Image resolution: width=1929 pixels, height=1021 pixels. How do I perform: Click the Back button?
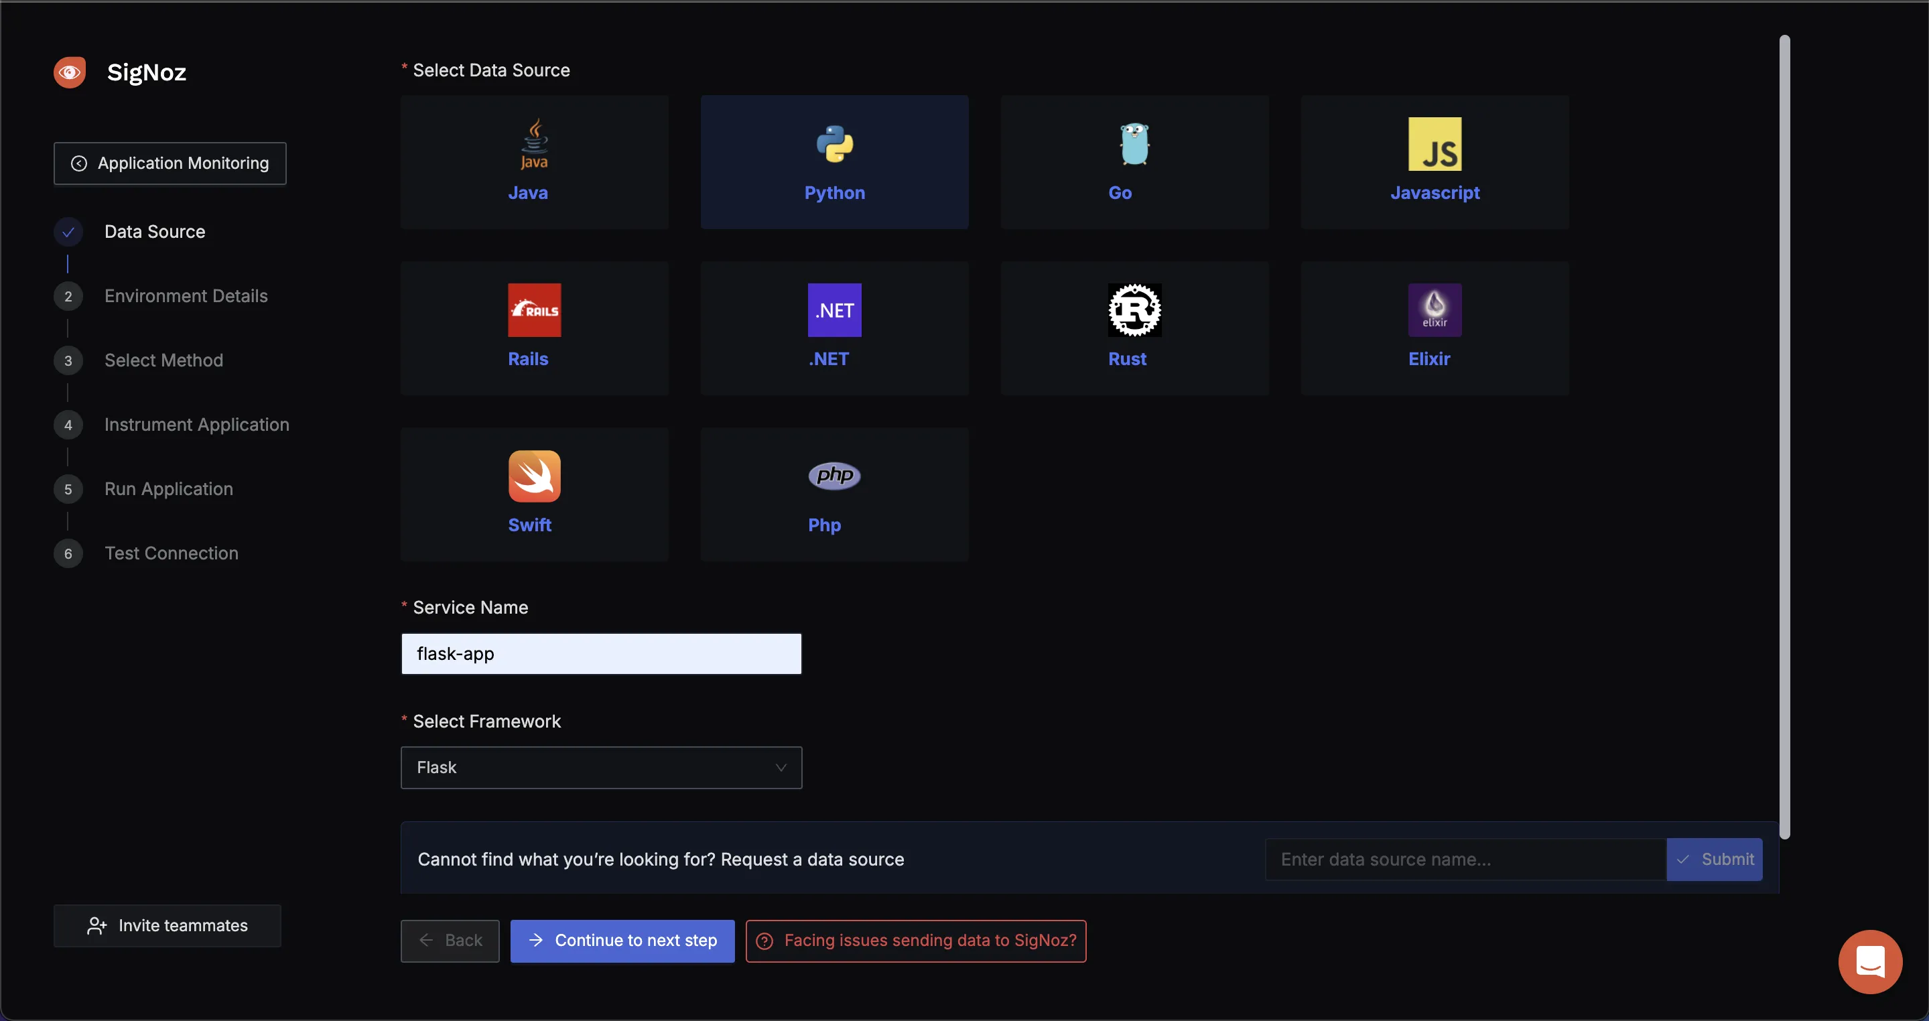(x=449, y=941)
